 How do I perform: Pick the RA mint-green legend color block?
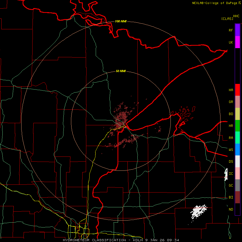click(x=237, y=138)
